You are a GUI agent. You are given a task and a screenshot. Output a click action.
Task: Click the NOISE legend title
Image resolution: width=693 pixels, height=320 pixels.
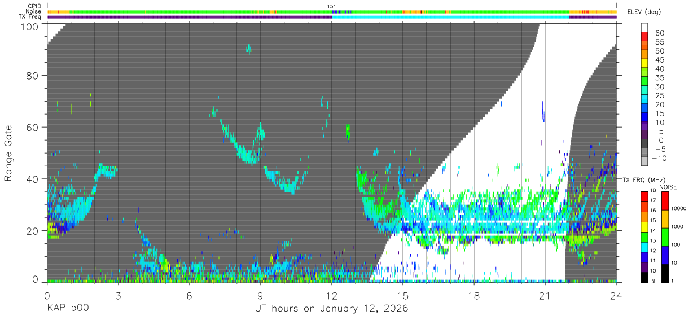point(668,187)
